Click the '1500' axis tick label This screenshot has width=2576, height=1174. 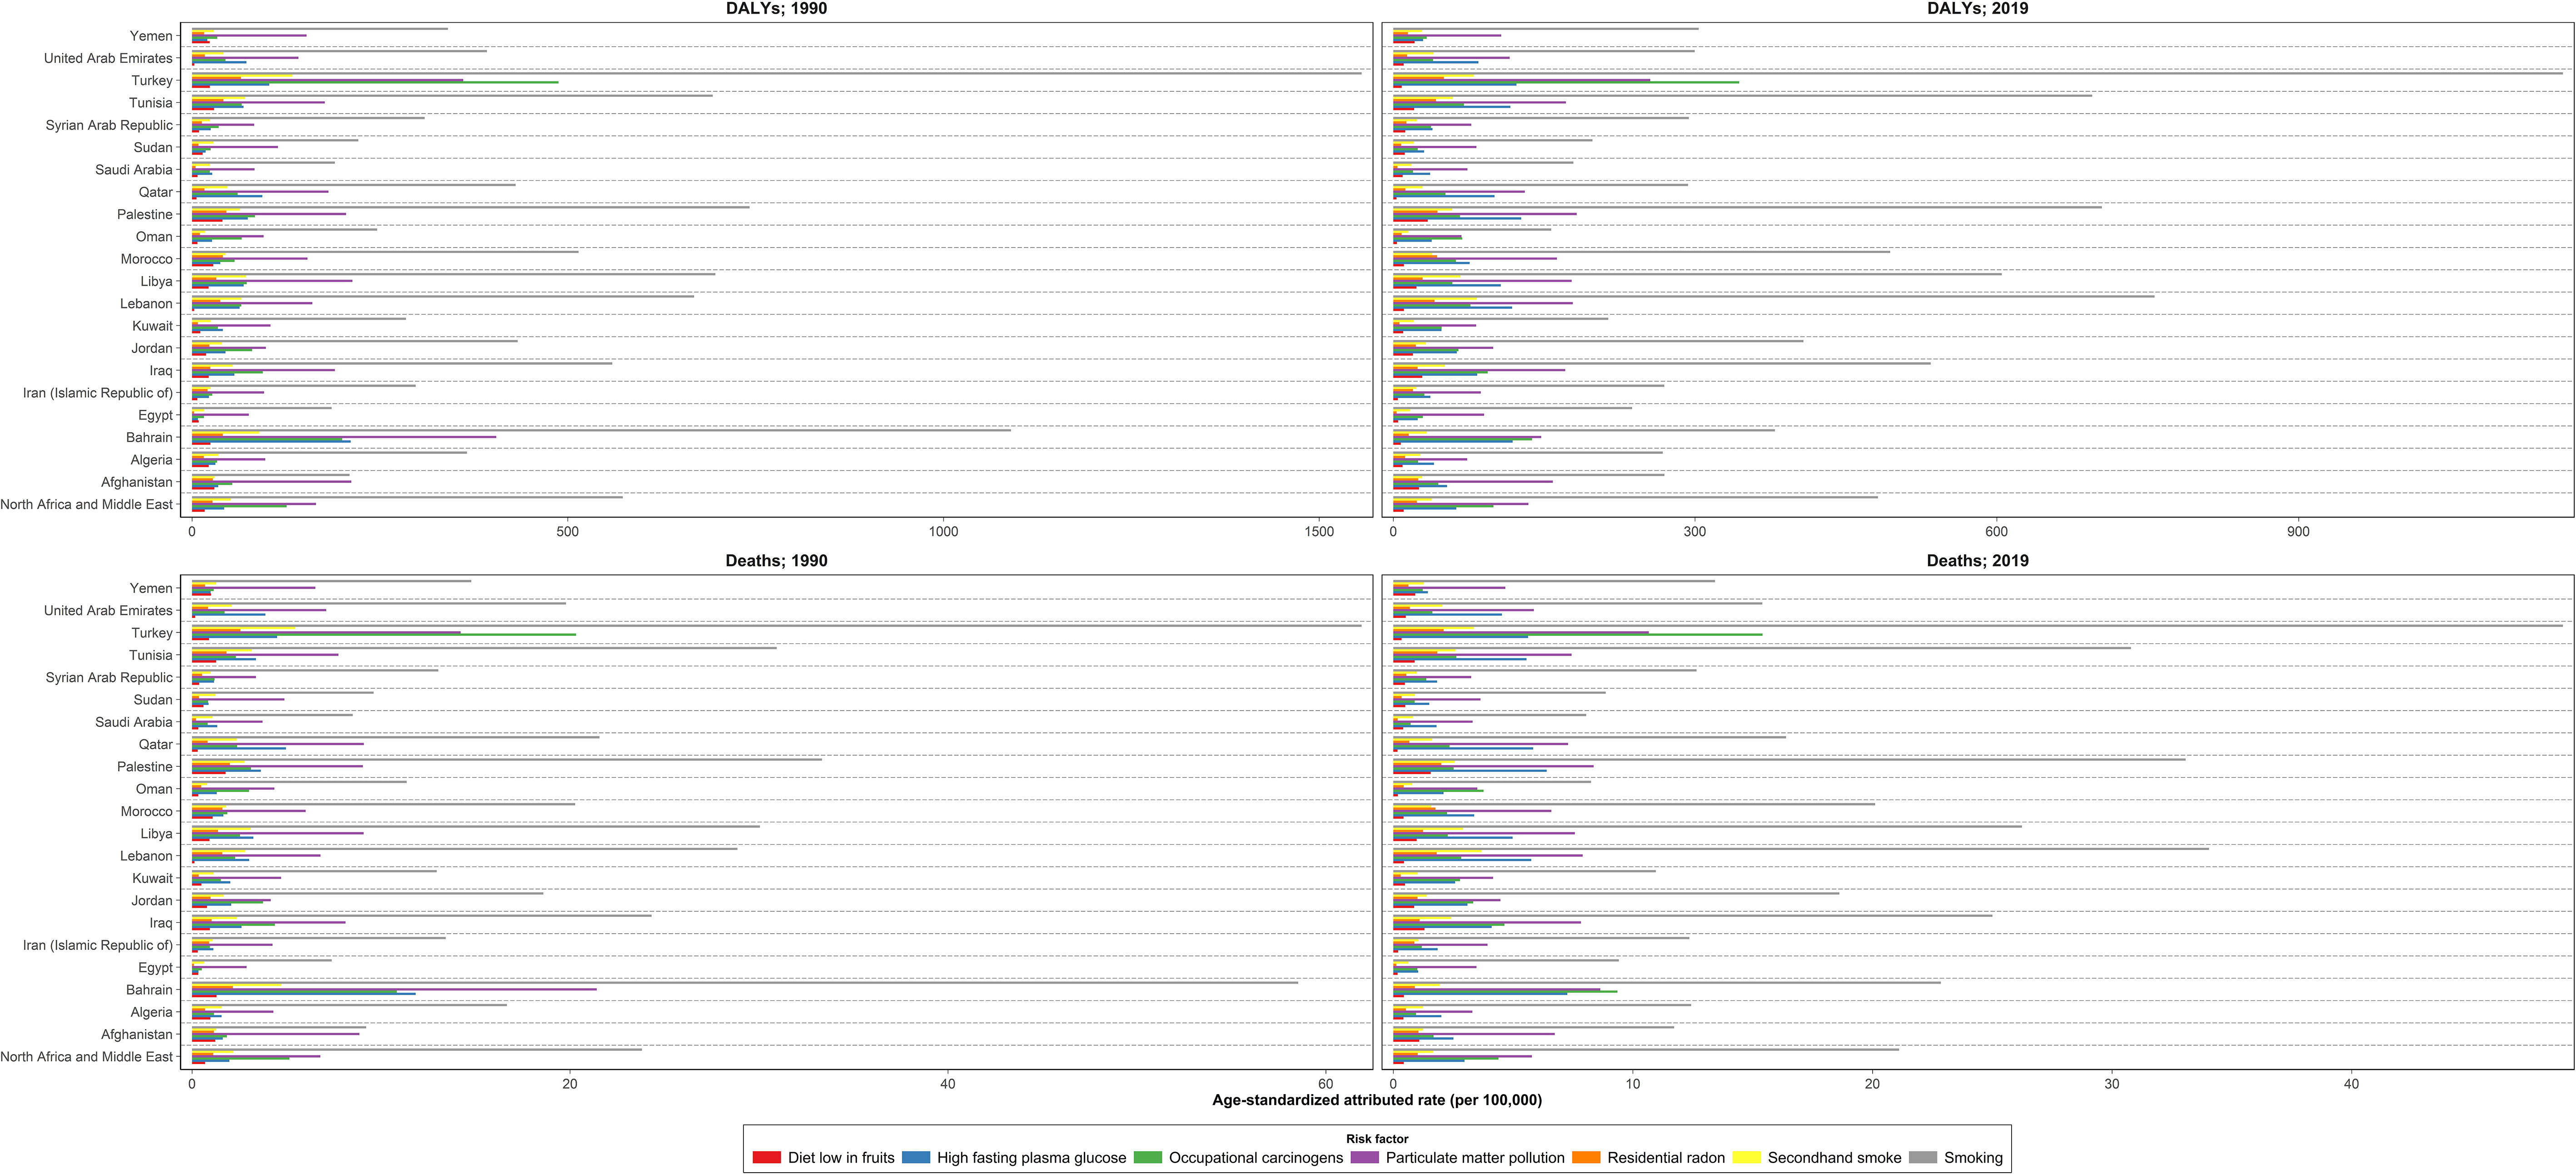(x=1319, y=532)
